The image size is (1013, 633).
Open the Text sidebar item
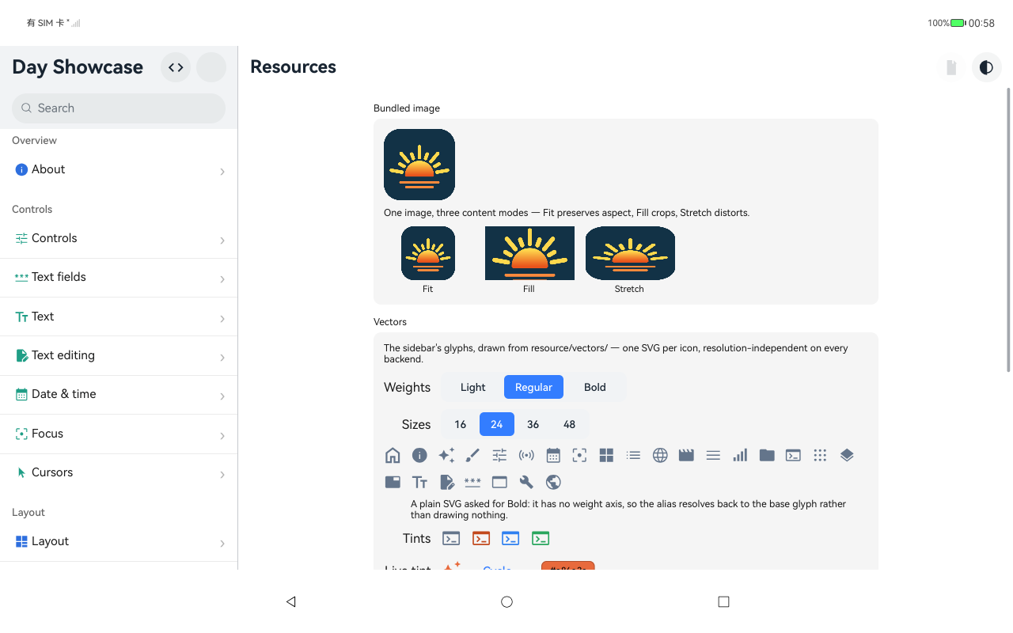[119, 317]
